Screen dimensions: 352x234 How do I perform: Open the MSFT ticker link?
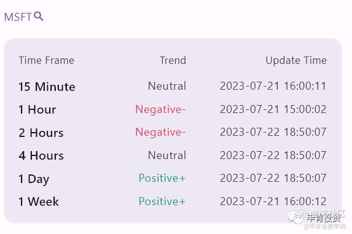click(18, 17)
